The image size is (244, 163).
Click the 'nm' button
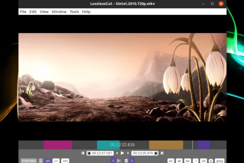[x=65, y=161]
